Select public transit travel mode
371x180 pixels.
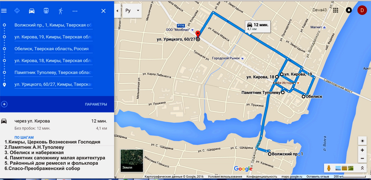(x=46, y=11)
